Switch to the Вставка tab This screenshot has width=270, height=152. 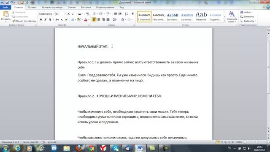click(32, 8)
